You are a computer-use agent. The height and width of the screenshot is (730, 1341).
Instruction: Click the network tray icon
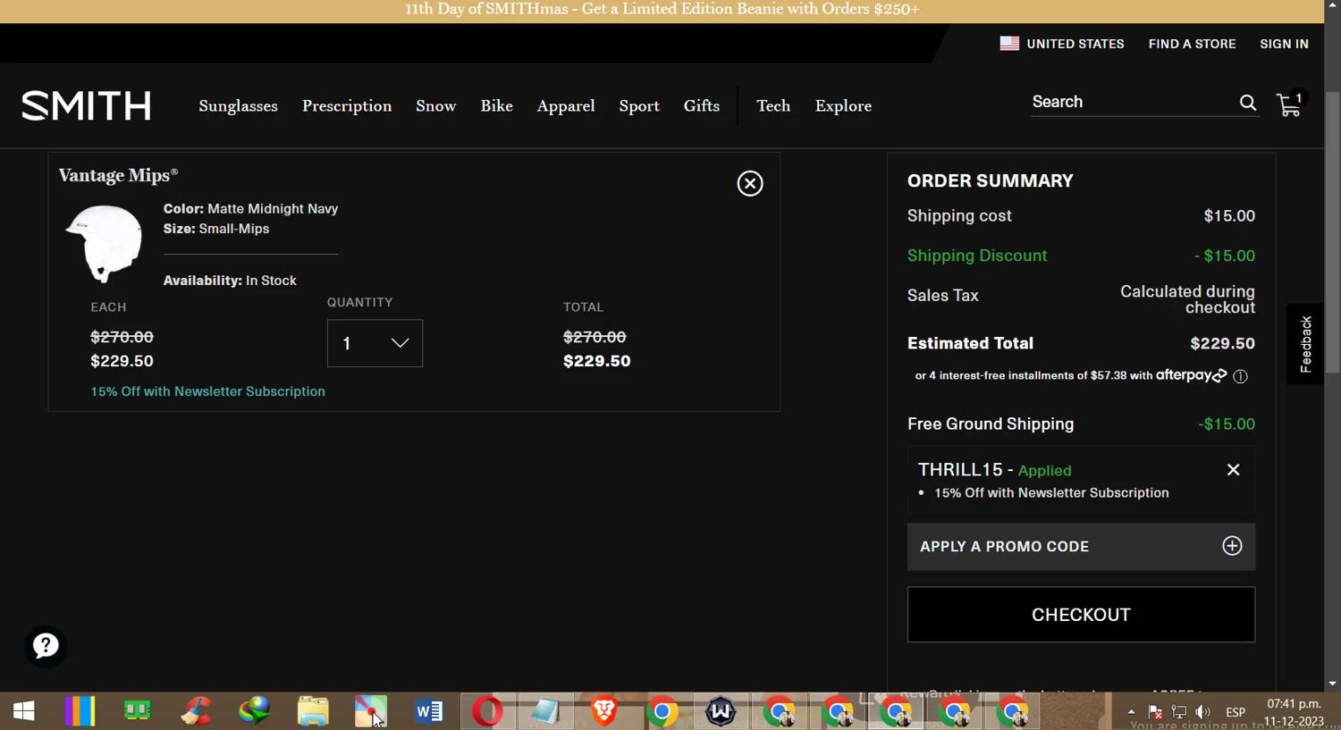pos(1179,712)
